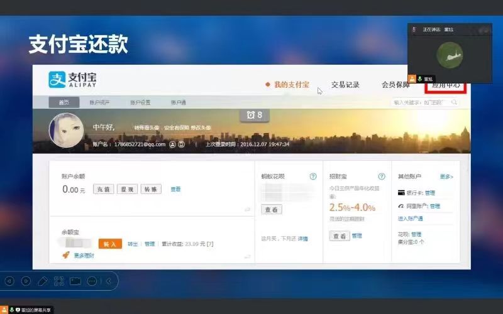Click 查看 link beside account balance
This screenshot has height=314, width=503.
[x=175, y=189]
